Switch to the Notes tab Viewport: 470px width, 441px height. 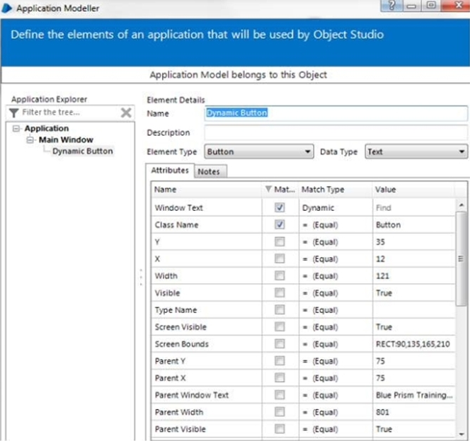(208, 171)
